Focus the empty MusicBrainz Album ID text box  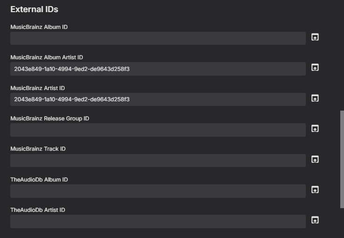pos(158,38)
